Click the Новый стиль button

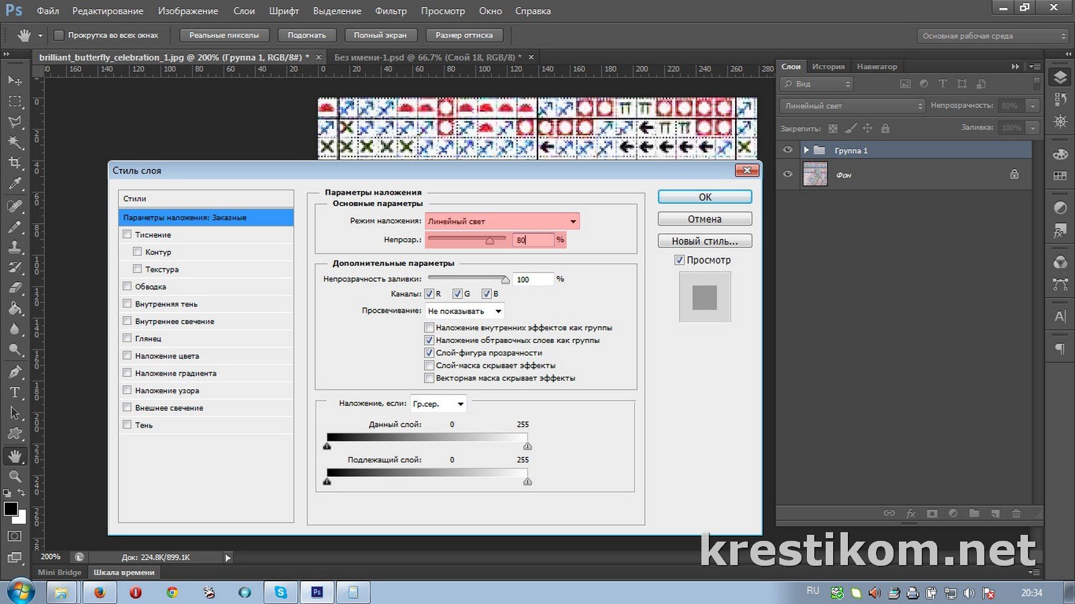[704, 241]
